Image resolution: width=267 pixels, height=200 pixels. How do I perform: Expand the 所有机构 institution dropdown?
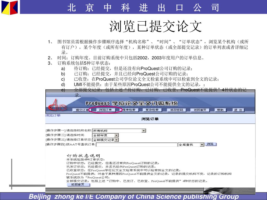coord(144,131)
